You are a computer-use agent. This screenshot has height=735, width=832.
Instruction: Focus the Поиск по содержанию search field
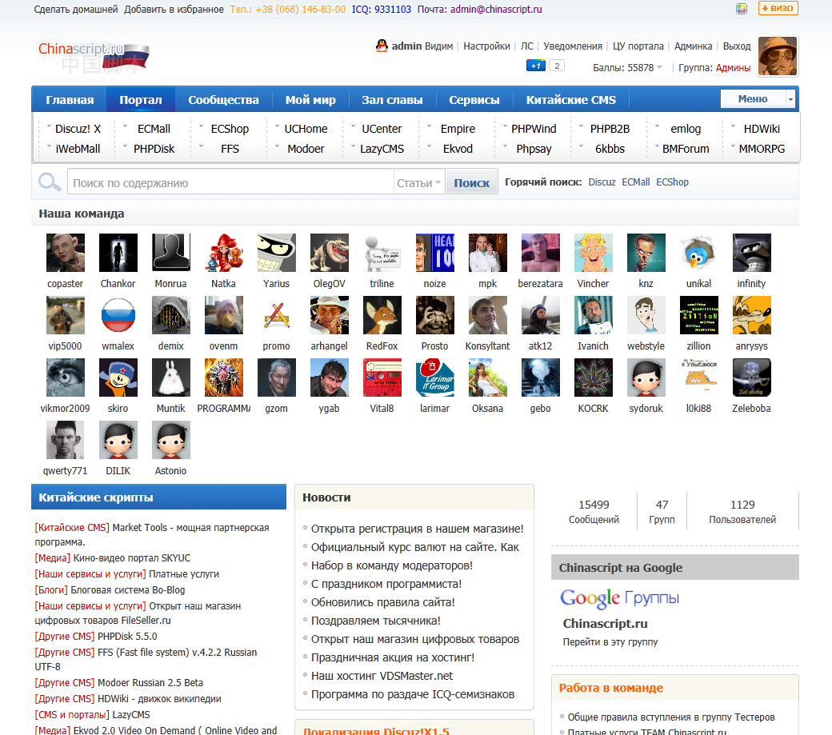pyautogui.click(x=231, y=183)
